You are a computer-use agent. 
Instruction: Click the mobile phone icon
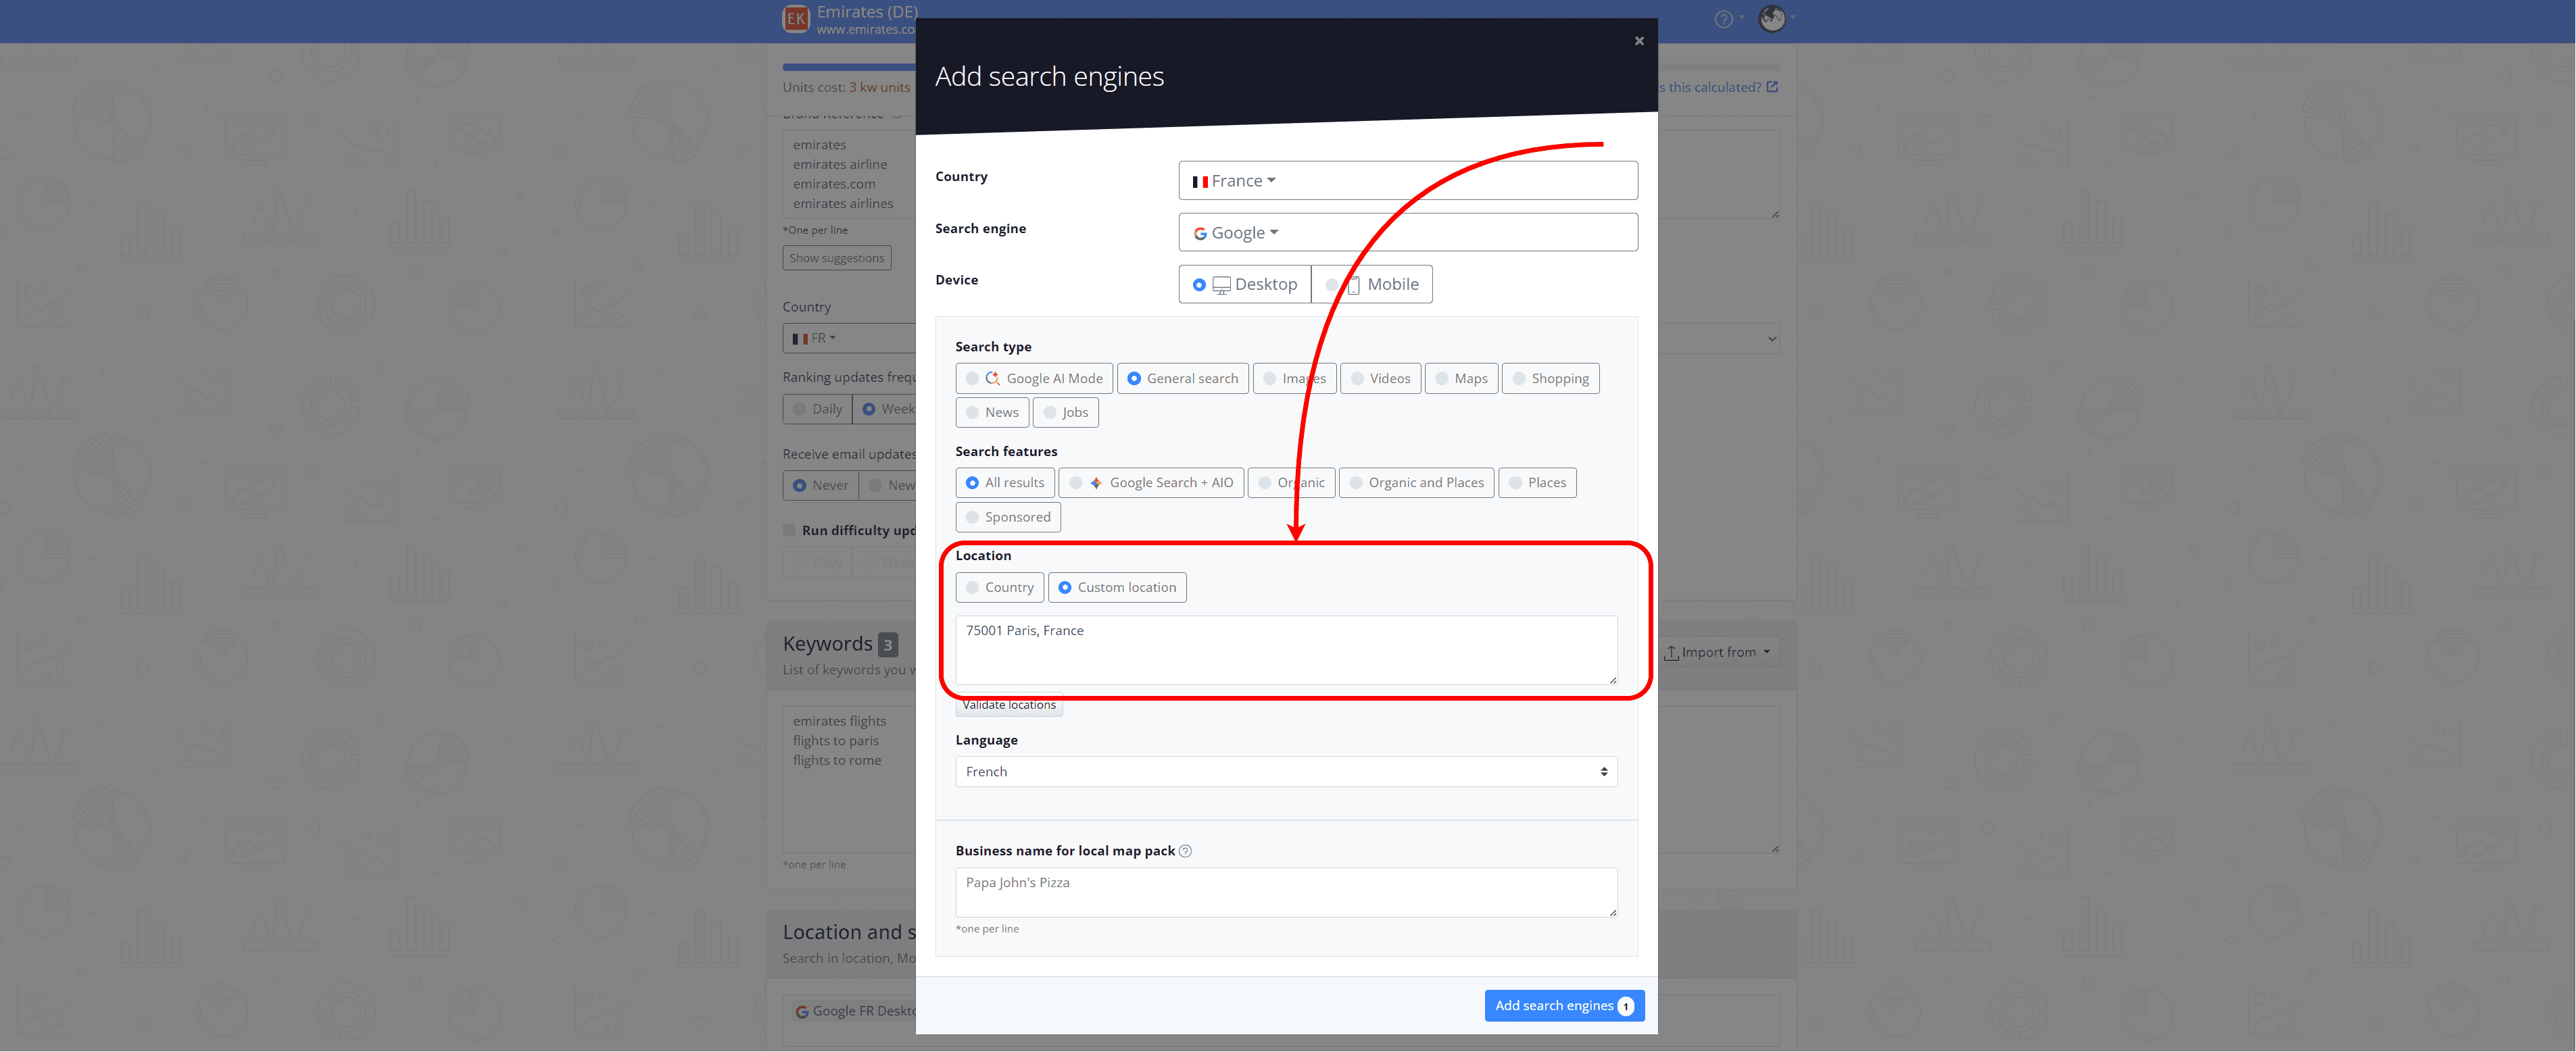pos(1354,286)
